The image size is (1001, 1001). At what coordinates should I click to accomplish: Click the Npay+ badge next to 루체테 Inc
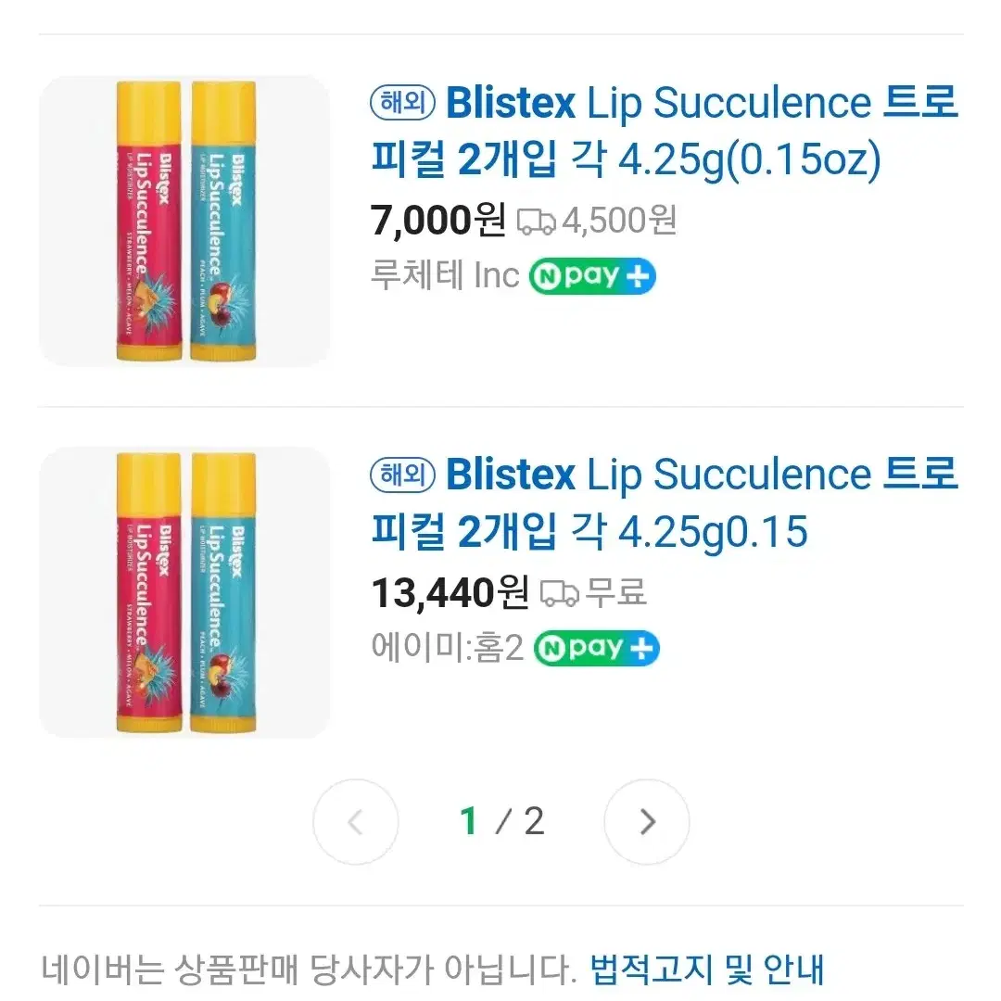(592, 276)
